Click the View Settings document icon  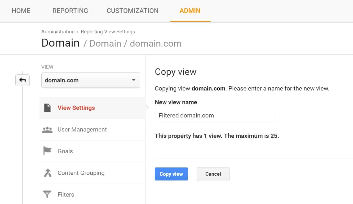[x=47, y=108]
